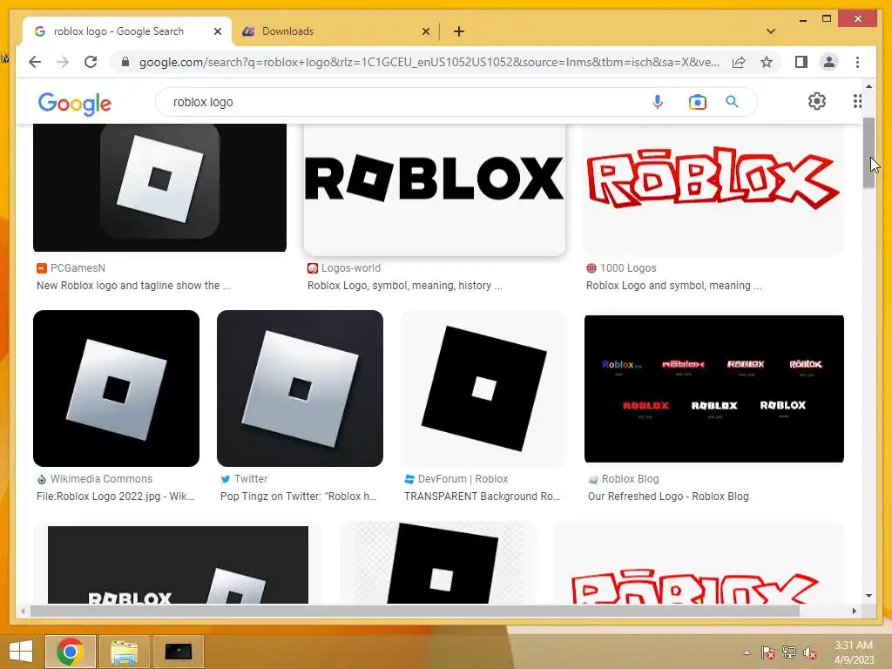Screen dimensions: 892x669
Task: Open 'Pop Tingz on Twitter' link
Action: [299, 496]
